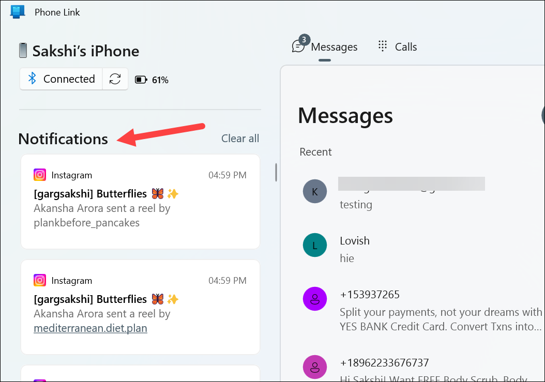
Task: Click the 04:59 PM time on the plankbefore_pancakes notification
Action: 228,175
